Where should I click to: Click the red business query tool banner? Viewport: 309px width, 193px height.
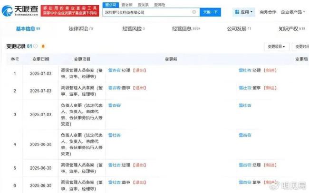tap(70, 10)
